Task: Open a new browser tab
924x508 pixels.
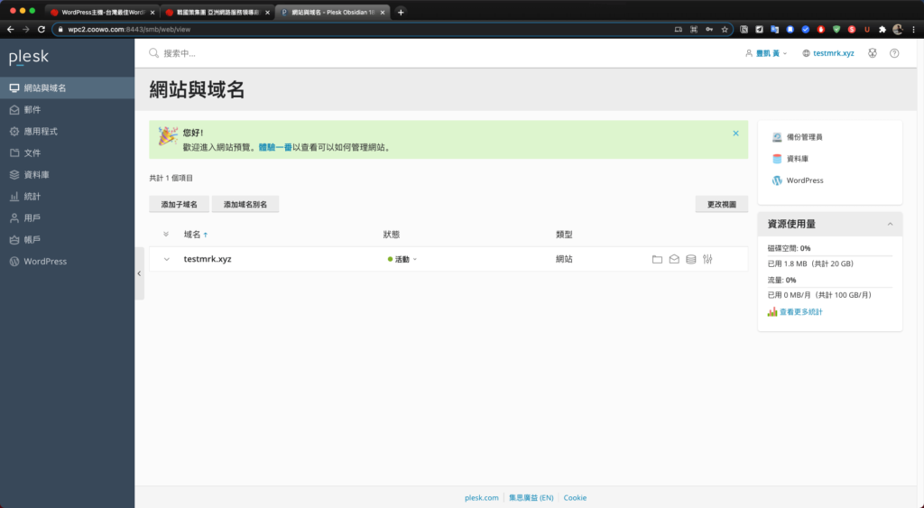Action: pos(401,13)
